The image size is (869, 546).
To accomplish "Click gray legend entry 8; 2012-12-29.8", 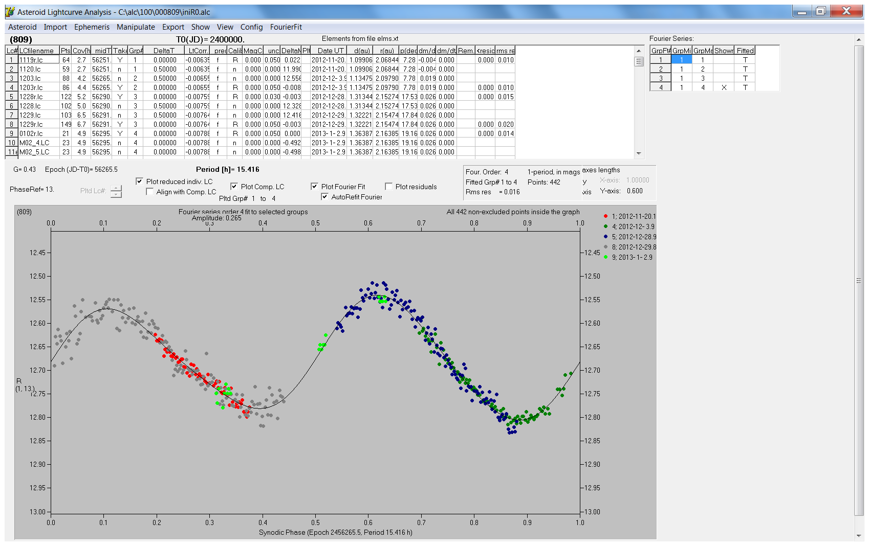I will 630,247.
